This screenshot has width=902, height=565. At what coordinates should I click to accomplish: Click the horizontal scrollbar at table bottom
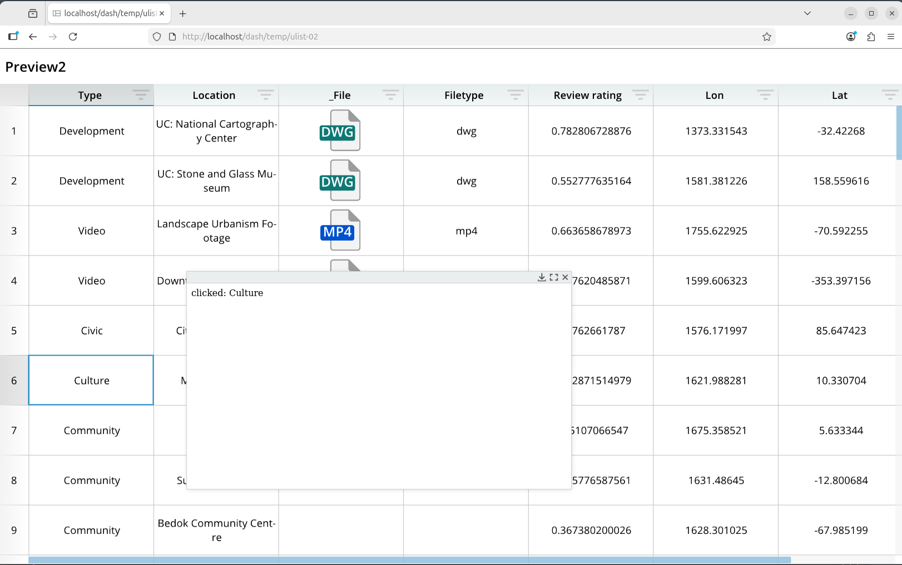coord(409,560)
